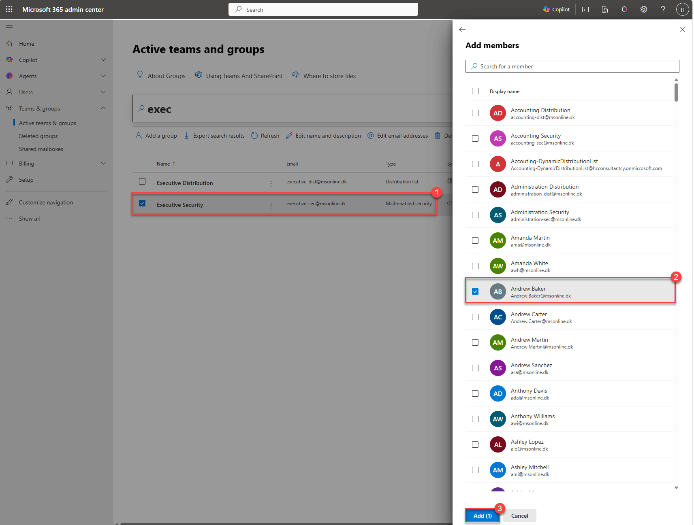
Task: Tick the select-all Display name checkbox
Action: 475,91
